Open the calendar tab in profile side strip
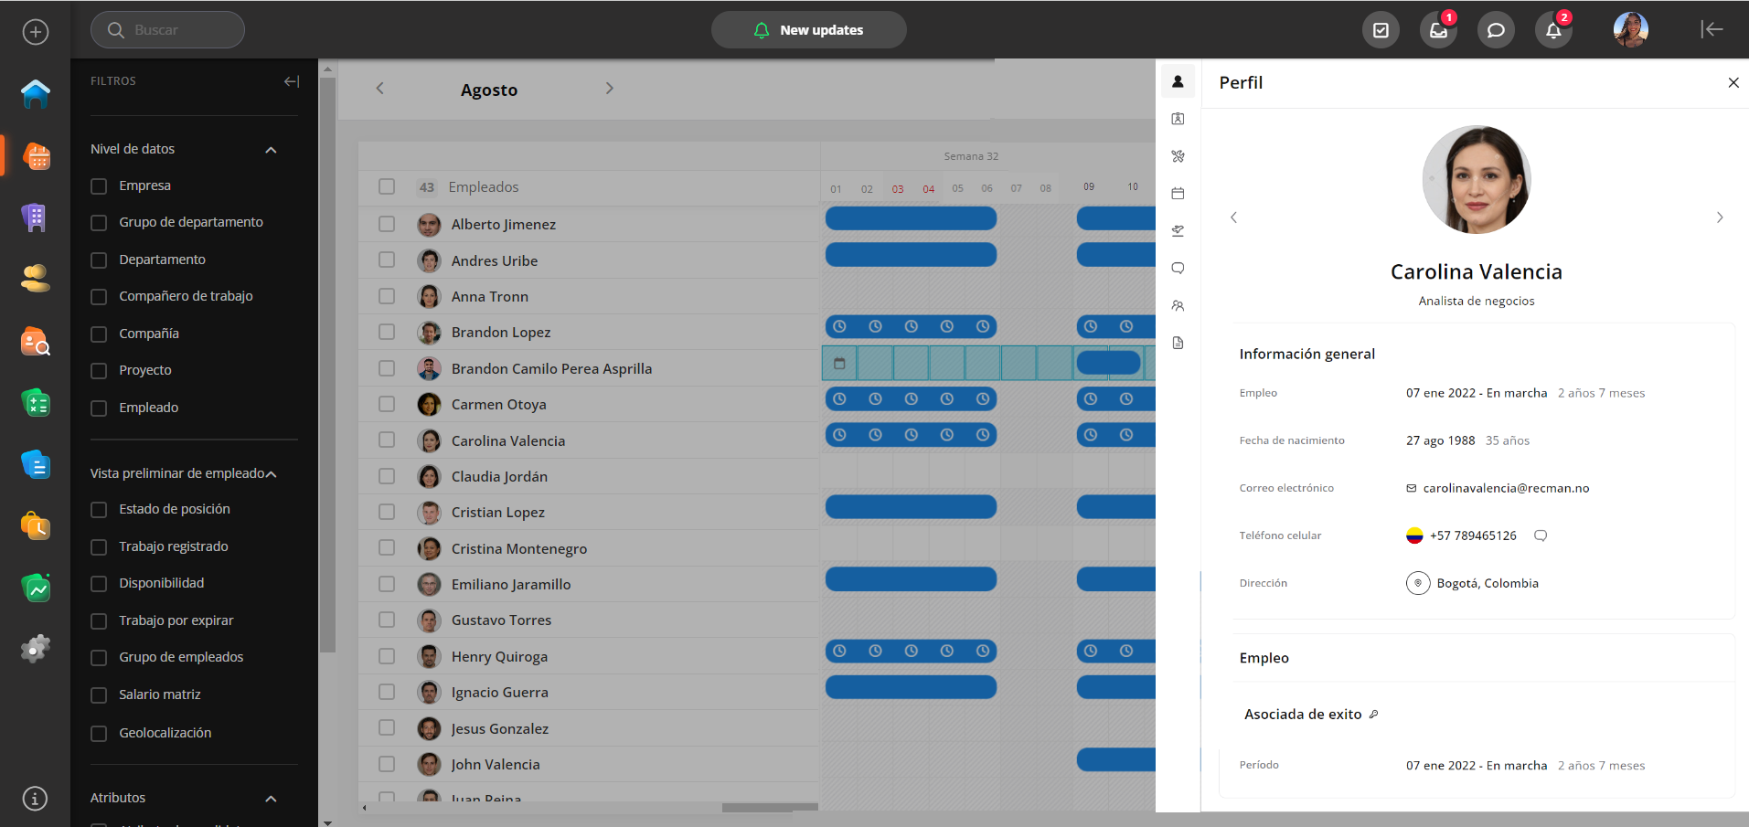The width and height of the screenshot is (1749, 827). [1178, 194]
